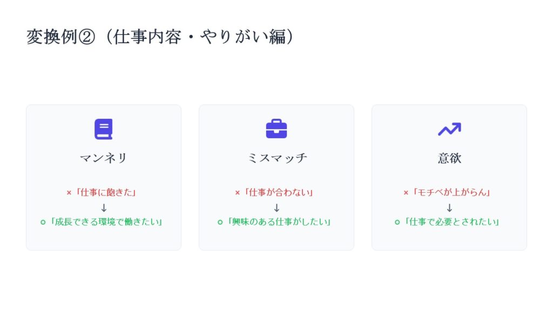
Task: Click the book icon above マンネリ
Action: (x=103, y=129)
